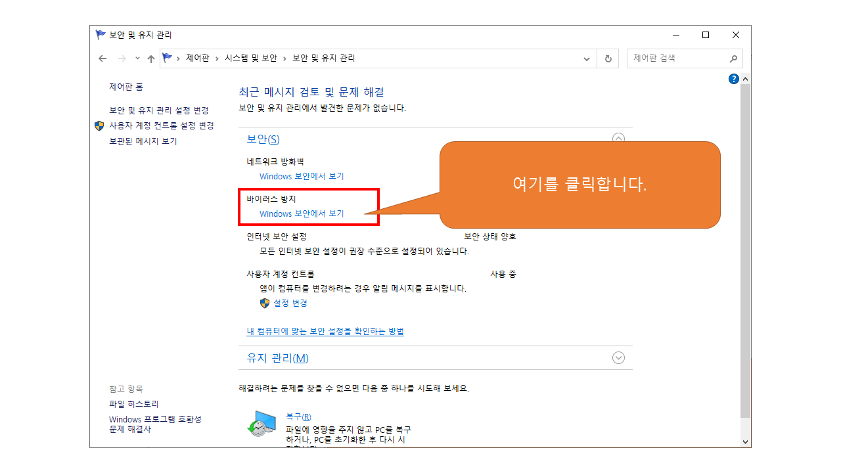The image size is (841, 473).
Task: Click the 네트워크 방화벽 label
Action: click(275, 161)
